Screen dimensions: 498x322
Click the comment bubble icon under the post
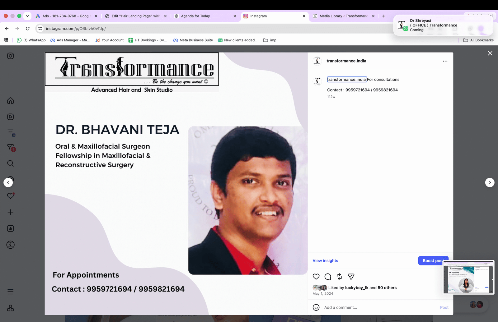click(x=328, y=277)
